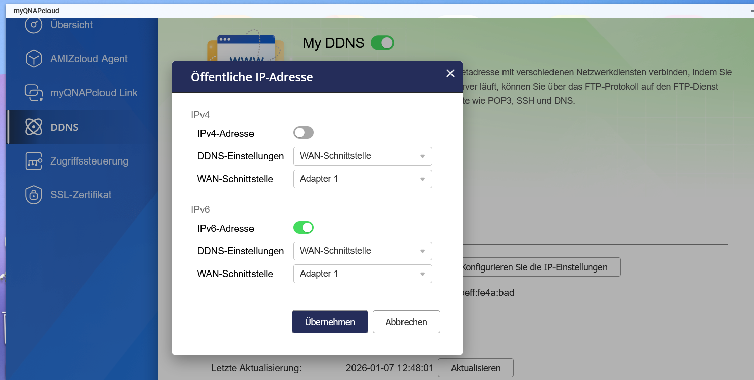Open the SSL-Zertifikat menu item
754x380 pixels.
click(81, 195)
